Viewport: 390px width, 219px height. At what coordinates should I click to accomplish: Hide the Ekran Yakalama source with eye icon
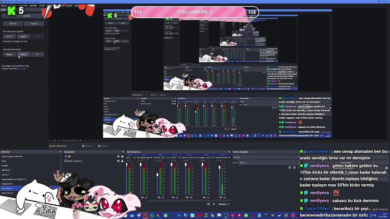tap(118, 161)
